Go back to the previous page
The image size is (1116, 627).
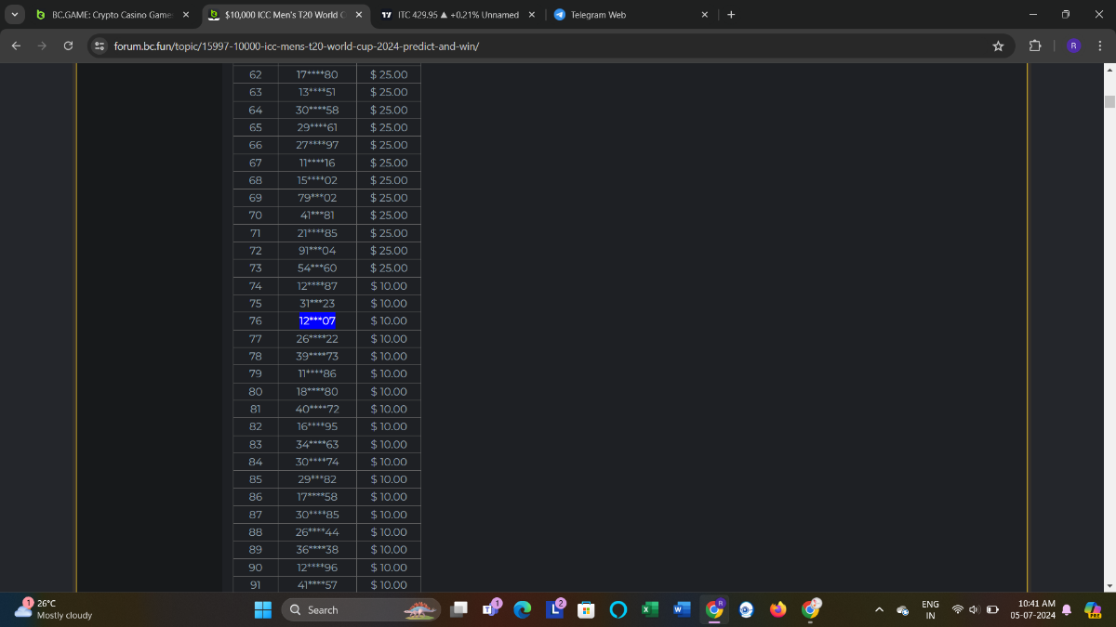(x=16, y=46)
